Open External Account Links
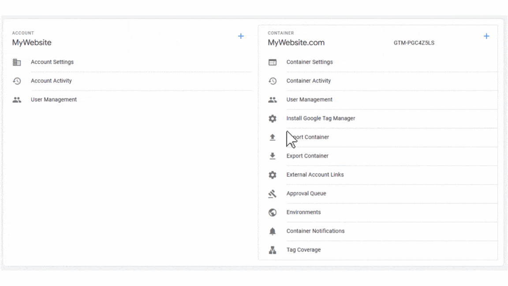This screenshot has height=286, width=508. tap(315, 175)
